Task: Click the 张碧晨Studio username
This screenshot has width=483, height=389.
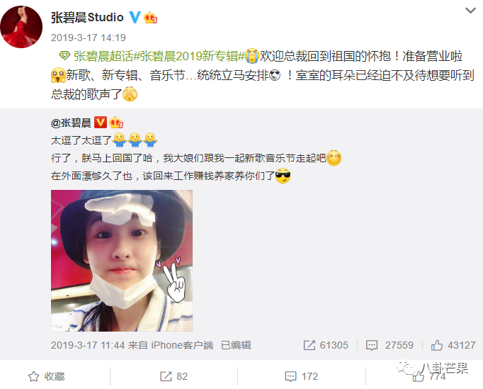Action: 88,17
